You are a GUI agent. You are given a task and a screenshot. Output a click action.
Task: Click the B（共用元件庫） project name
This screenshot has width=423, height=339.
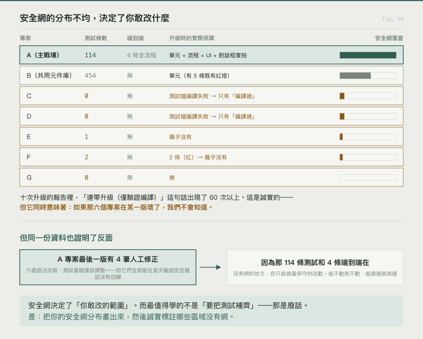click(x=49, y=76)
